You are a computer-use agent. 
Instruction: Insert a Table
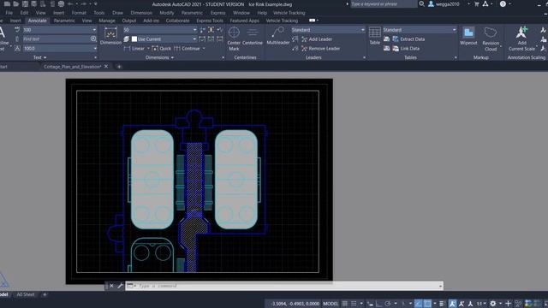tap(375, 36)
